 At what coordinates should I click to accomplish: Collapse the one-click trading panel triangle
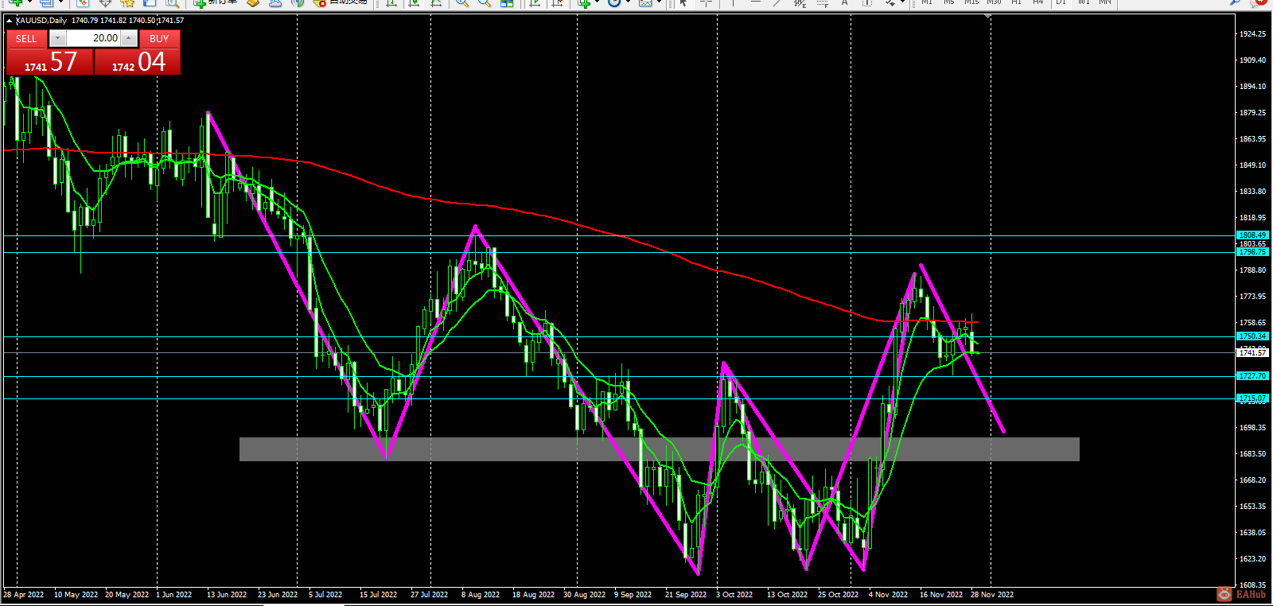[9, 21]
